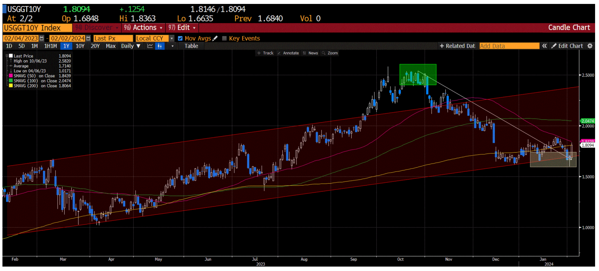Switch to the 1D time range
The width and height of the screenshot is (599, 271).
tap(9, 46)
